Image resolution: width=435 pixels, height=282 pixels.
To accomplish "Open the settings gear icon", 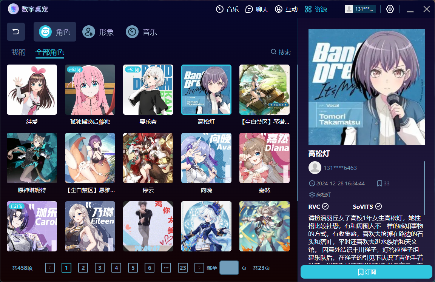I will point(390,9).
